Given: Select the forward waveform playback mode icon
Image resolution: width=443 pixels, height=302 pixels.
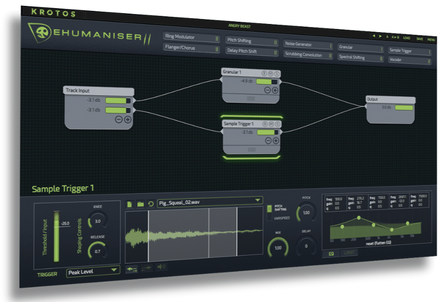Looking at the screenshot, I should click(131, 269).
